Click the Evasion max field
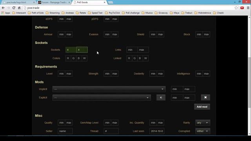The height and width of the screenshot is (141, 251). tap(115, 34)
